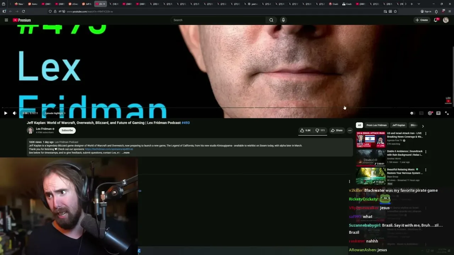The image size is (454, 255).
Task: Close the active browser tab
Action: tap(104, 4)
